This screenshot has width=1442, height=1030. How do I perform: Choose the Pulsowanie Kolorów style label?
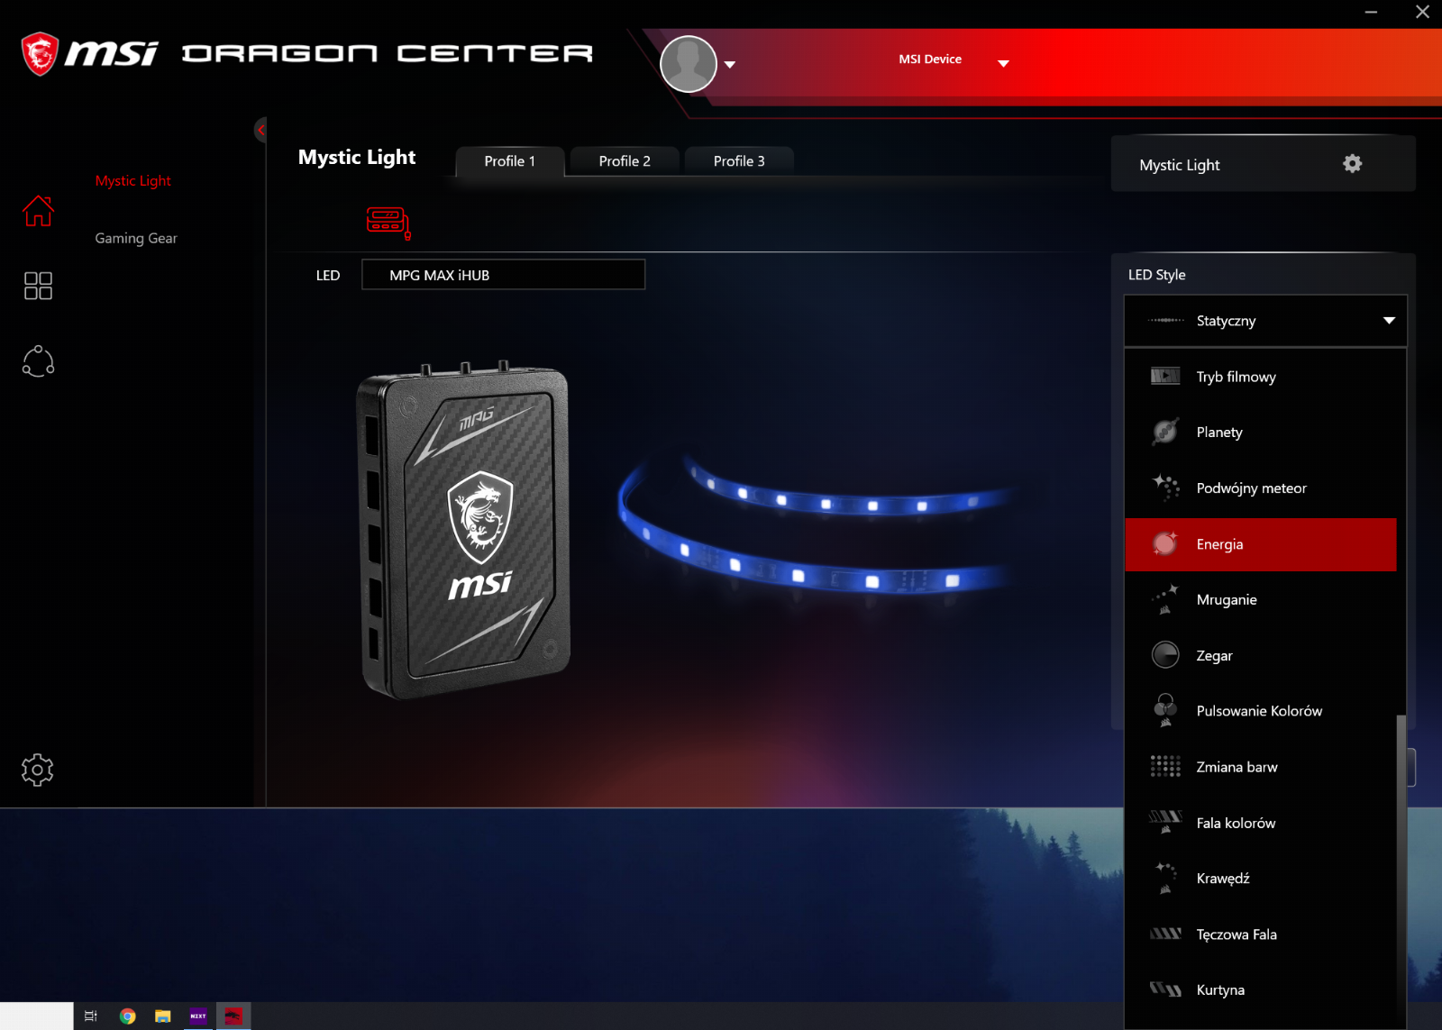pos(1259,711)
